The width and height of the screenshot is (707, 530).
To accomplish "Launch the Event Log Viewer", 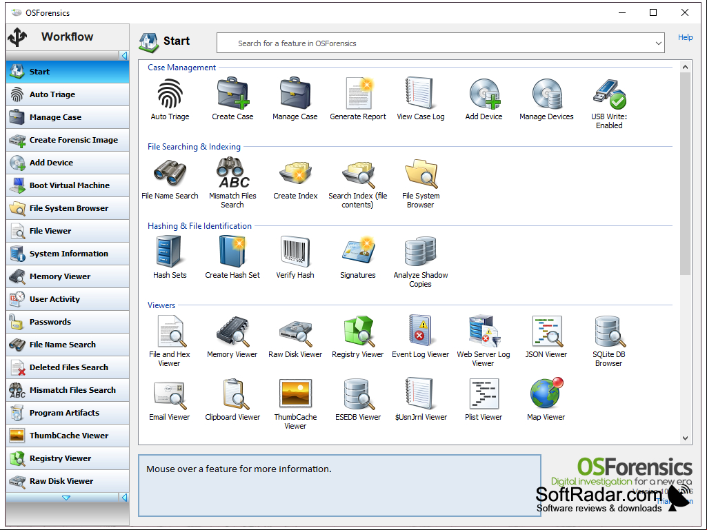I will click(420, 337).
